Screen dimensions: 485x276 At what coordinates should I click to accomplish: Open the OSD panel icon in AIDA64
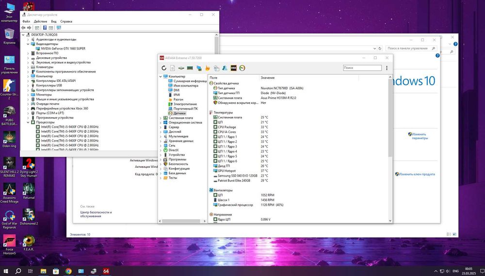[x=234, y=68]
